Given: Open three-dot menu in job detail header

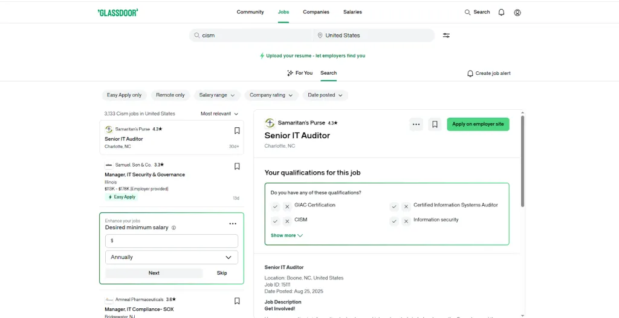Looking at the screenshot, I should pos(416,124).
